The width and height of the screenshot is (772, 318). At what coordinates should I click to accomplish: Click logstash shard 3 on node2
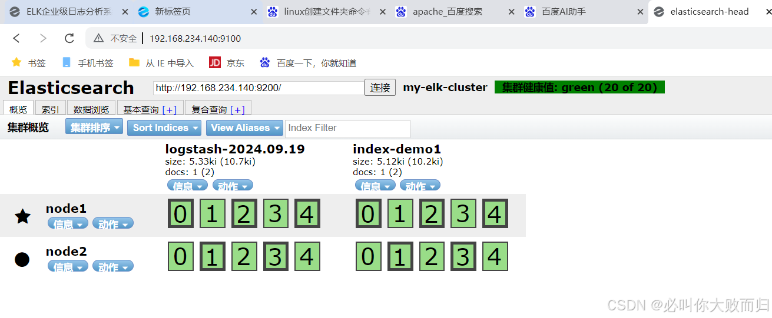(x=275, y=256)
